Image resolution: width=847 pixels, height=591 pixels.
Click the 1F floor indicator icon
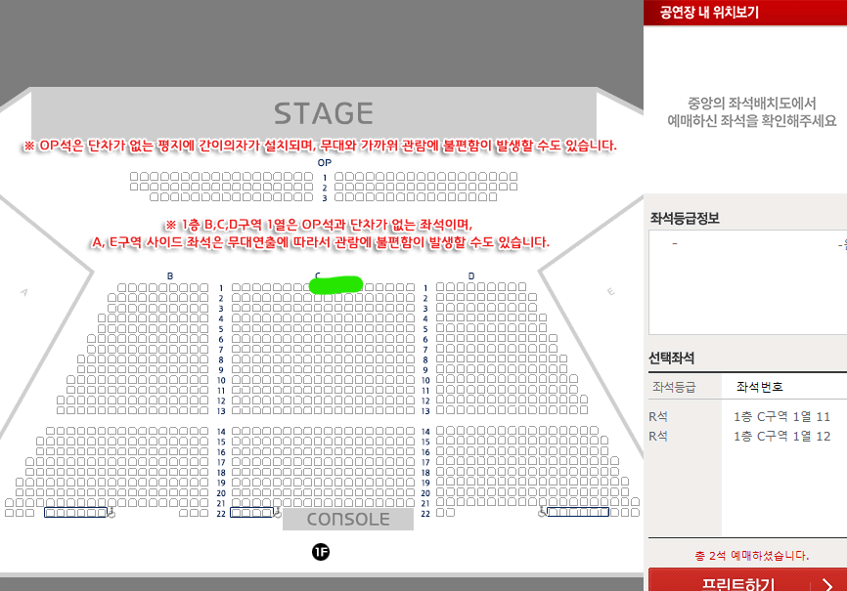(x=321, y=552)
